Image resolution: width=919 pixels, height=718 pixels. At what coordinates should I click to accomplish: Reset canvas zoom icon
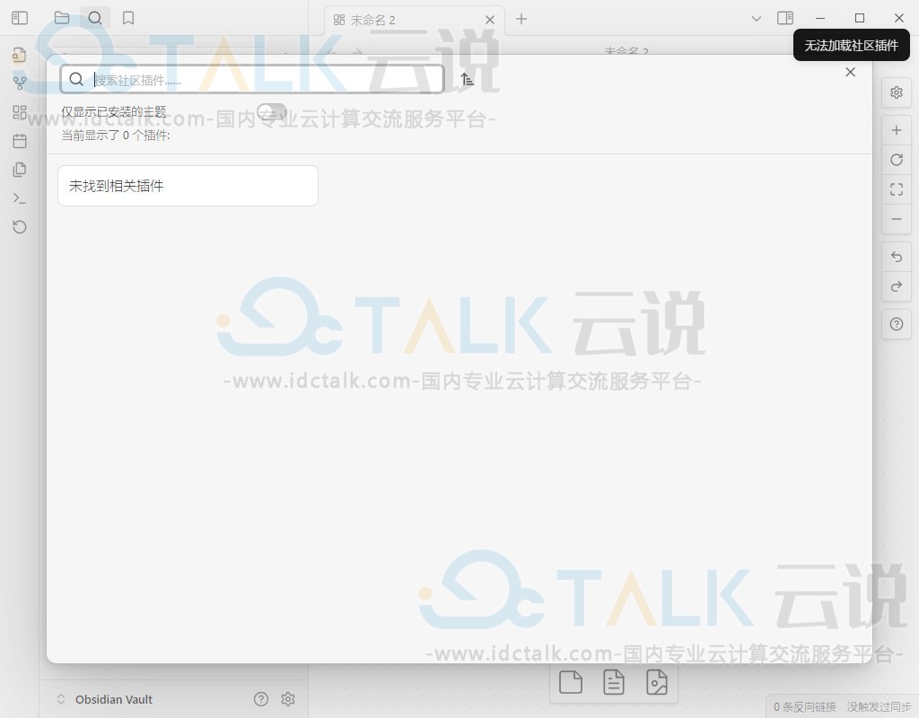897,160
